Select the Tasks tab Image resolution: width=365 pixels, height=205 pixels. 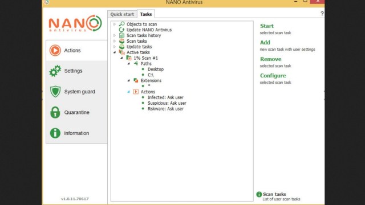tap(146, 14)
